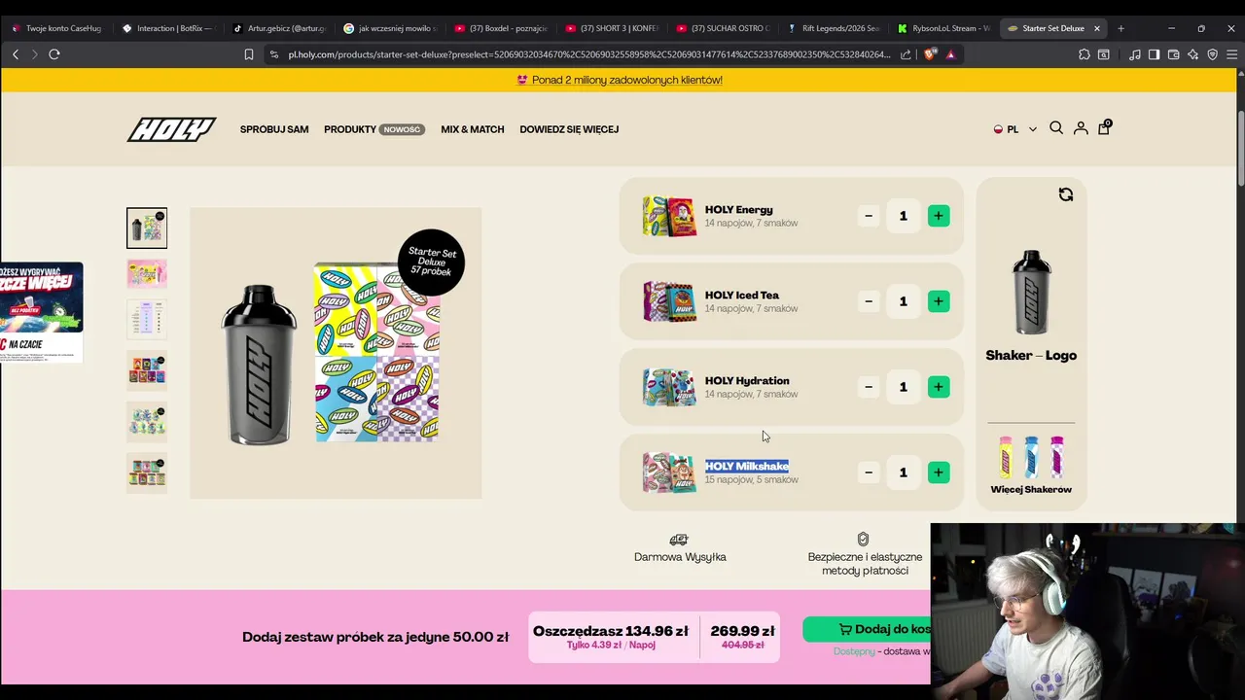
Task: Switch to Interaction BotRix tab
Action: click(167, 28)
